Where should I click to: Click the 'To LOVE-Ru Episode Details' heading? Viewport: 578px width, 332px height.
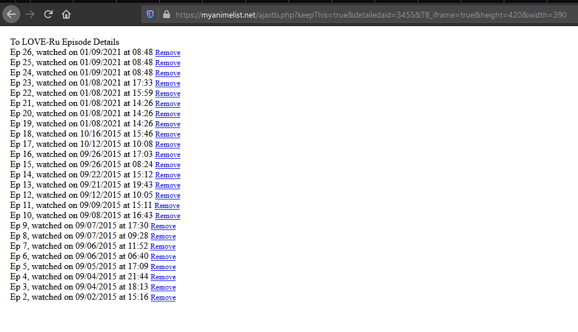(x=65, y=42)
